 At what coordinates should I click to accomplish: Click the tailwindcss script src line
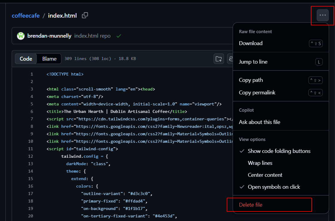(x=139, y=119)
